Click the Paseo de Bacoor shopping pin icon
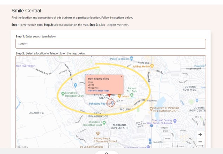223x154 pixels. click(132, 58)
